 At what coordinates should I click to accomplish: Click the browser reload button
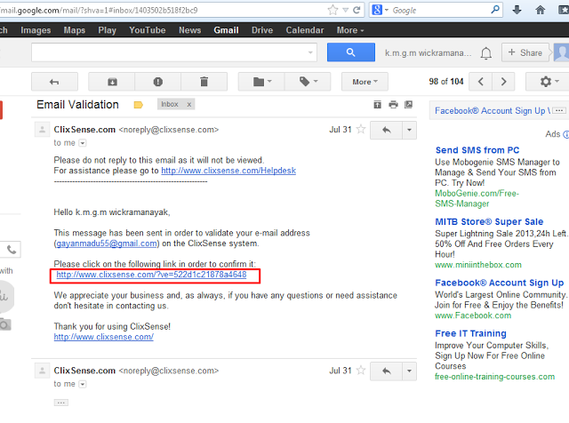(357, 10)
